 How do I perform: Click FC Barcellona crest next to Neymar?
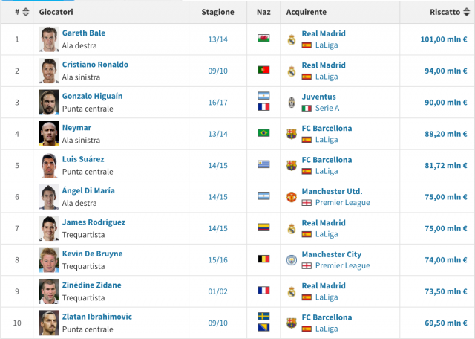pos(292,134)
